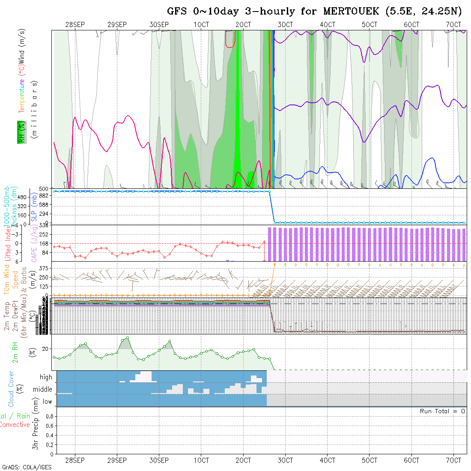Click the Lifted Index axis label
The height and width of the screenshot is (471, 471).
[8, 244]
